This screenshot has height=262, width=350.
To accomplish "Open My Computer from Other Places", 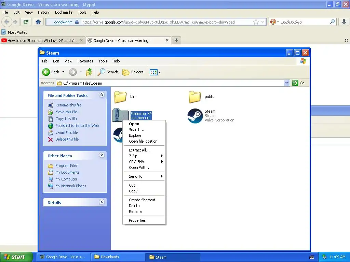I will tap(66, 179).
